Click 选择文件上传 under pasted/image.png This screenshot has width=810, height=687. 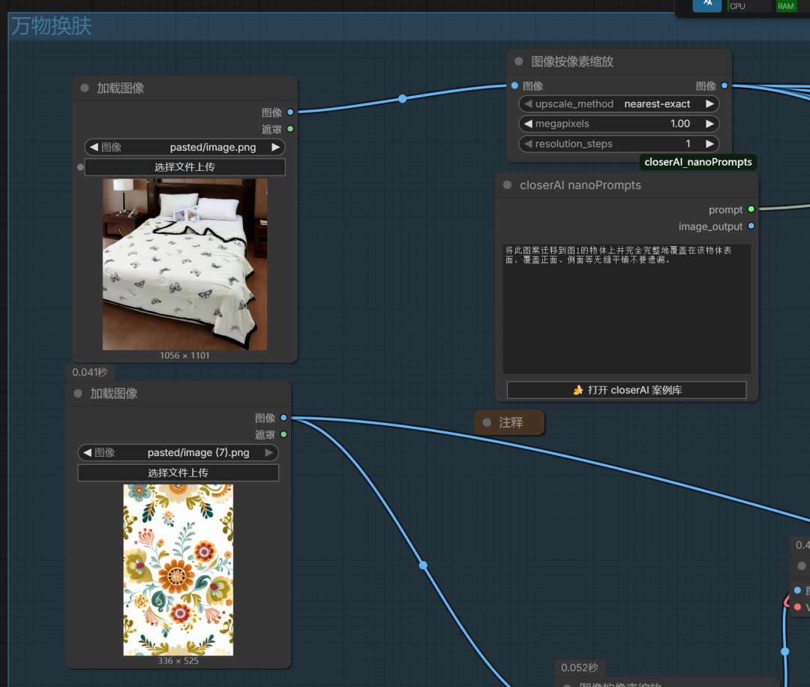click(185, 166)
